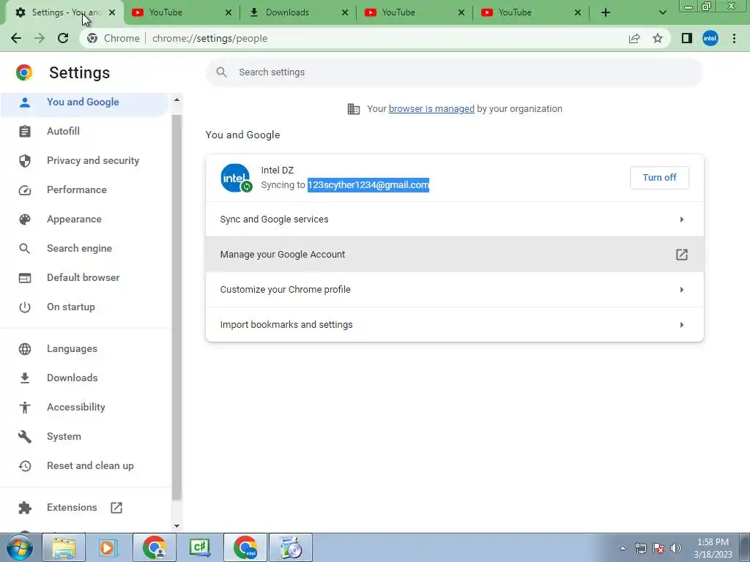
Task: Bookmark this tab with the star icon
Action: point(658,38)
